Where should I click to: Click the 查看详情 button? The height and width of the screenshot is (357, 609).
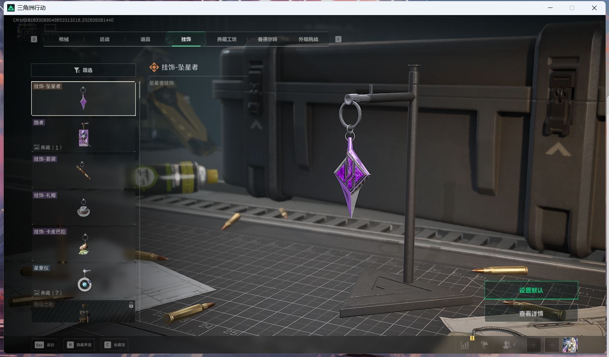point(531,313)
